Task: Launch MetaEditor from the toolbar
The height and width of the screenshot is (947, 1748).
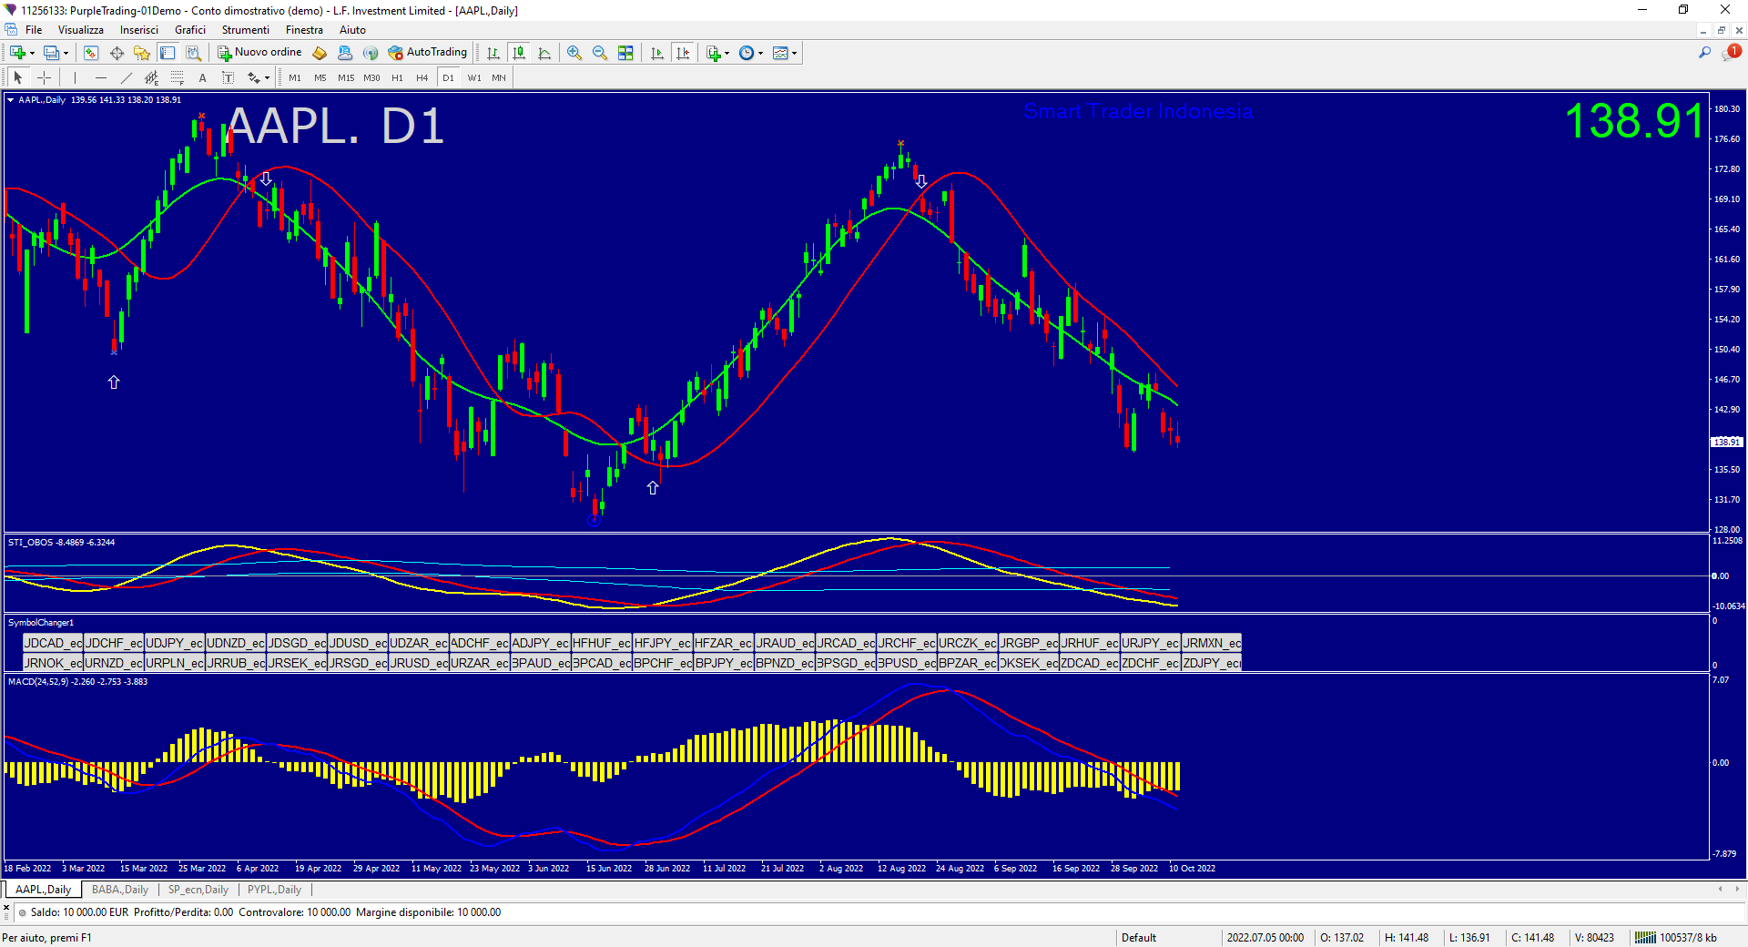Action: tap(320, 53)
